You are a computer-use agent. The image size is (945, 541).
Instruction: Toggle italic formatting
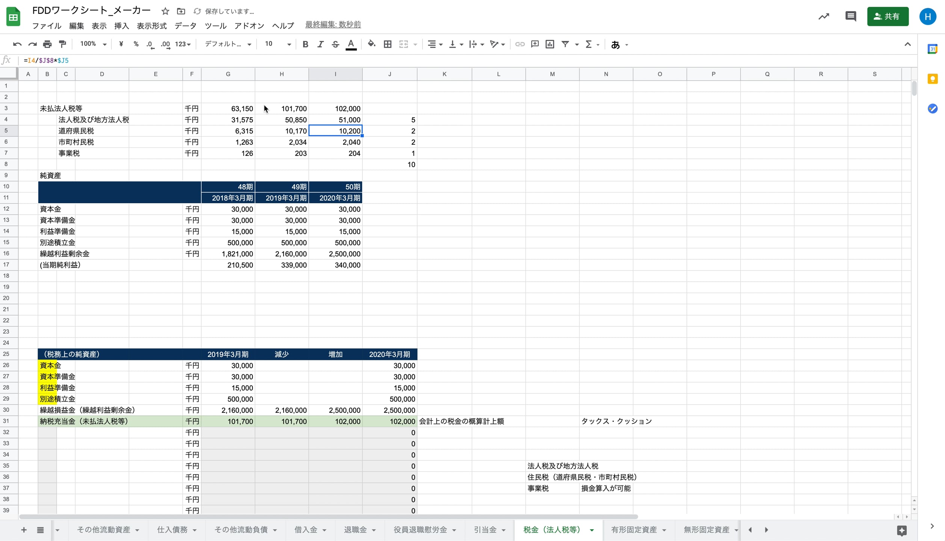point(320,44)
